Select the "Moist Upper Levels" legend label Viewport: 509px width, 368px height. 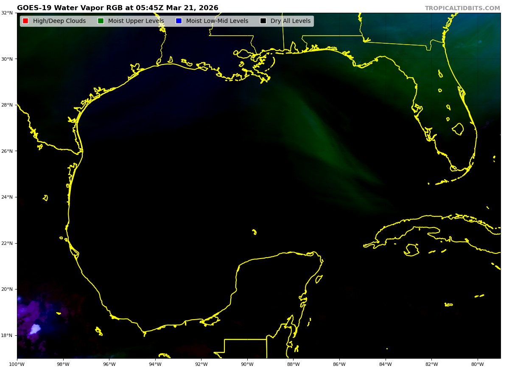click(x=136, y=21)
